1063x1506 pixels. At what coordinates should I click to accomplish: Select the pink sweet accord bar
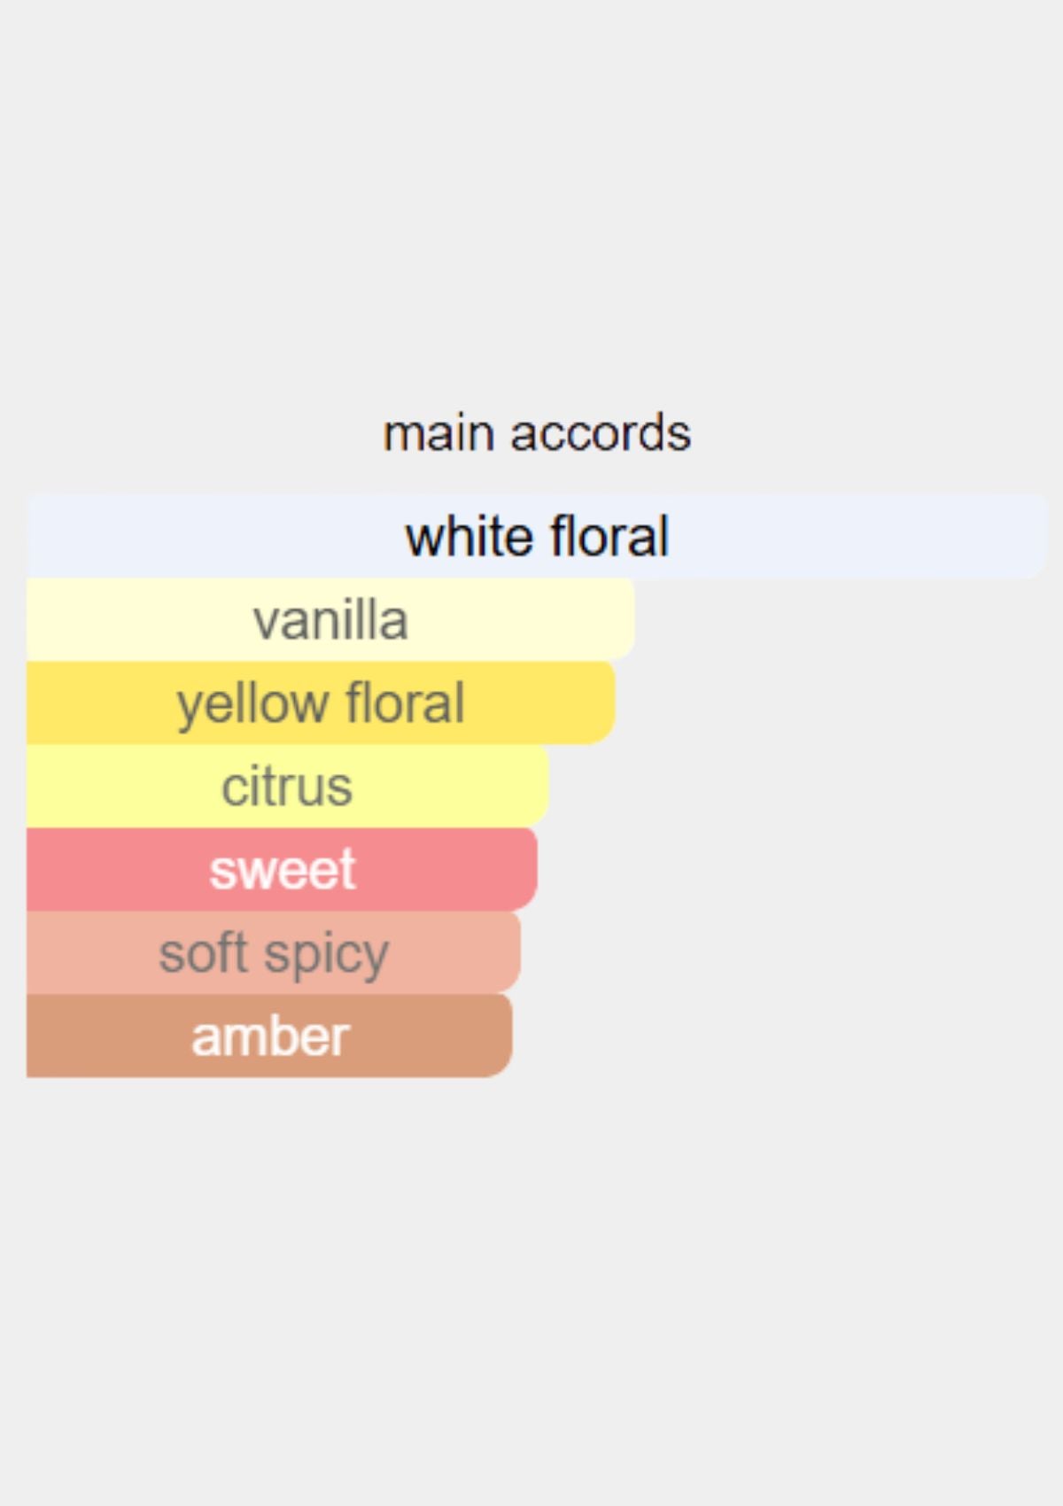[x=282, y=869]
